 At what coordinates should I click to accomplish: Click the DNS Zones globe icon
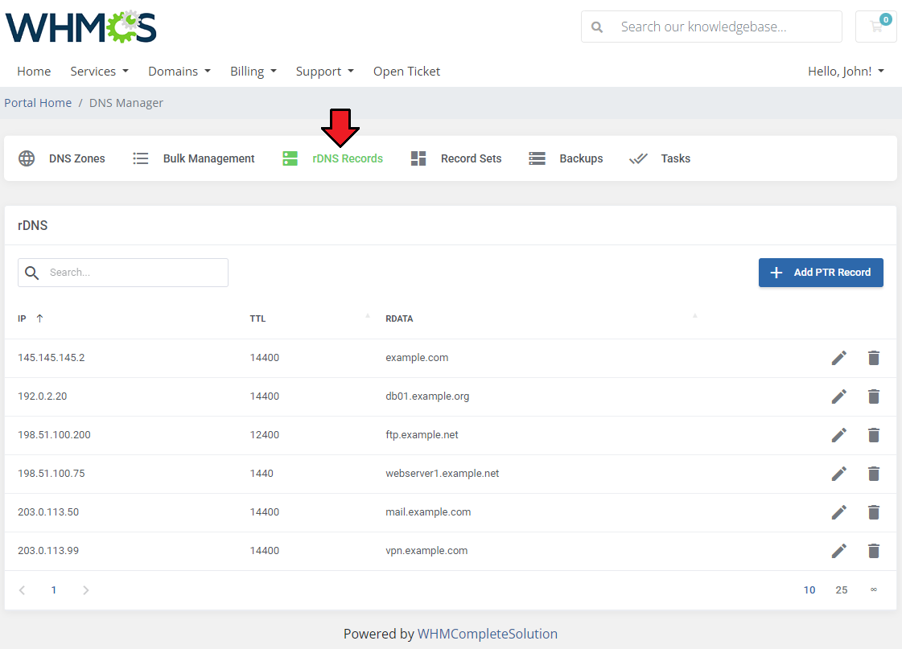(x=27, y=158)
